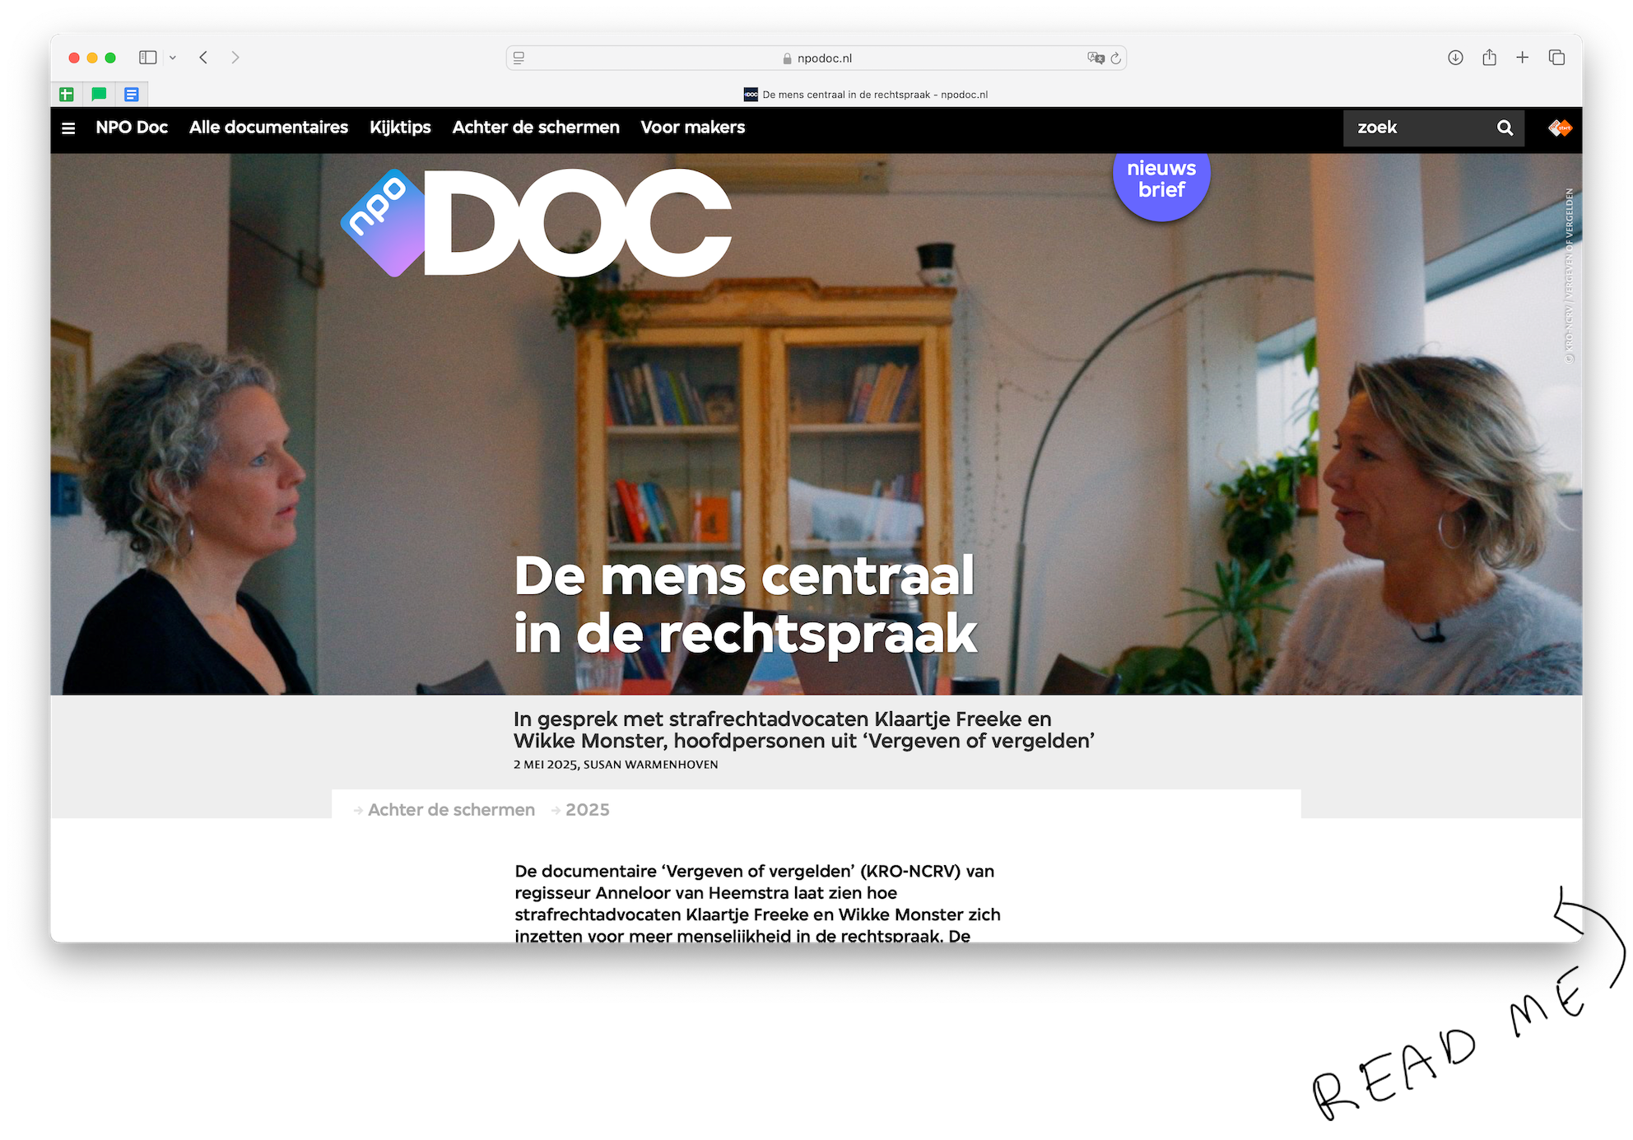The height and width of the screenshot is (1140, 1633).
Task: Open the blue Docs pinned tab
Action: point(132,95)
